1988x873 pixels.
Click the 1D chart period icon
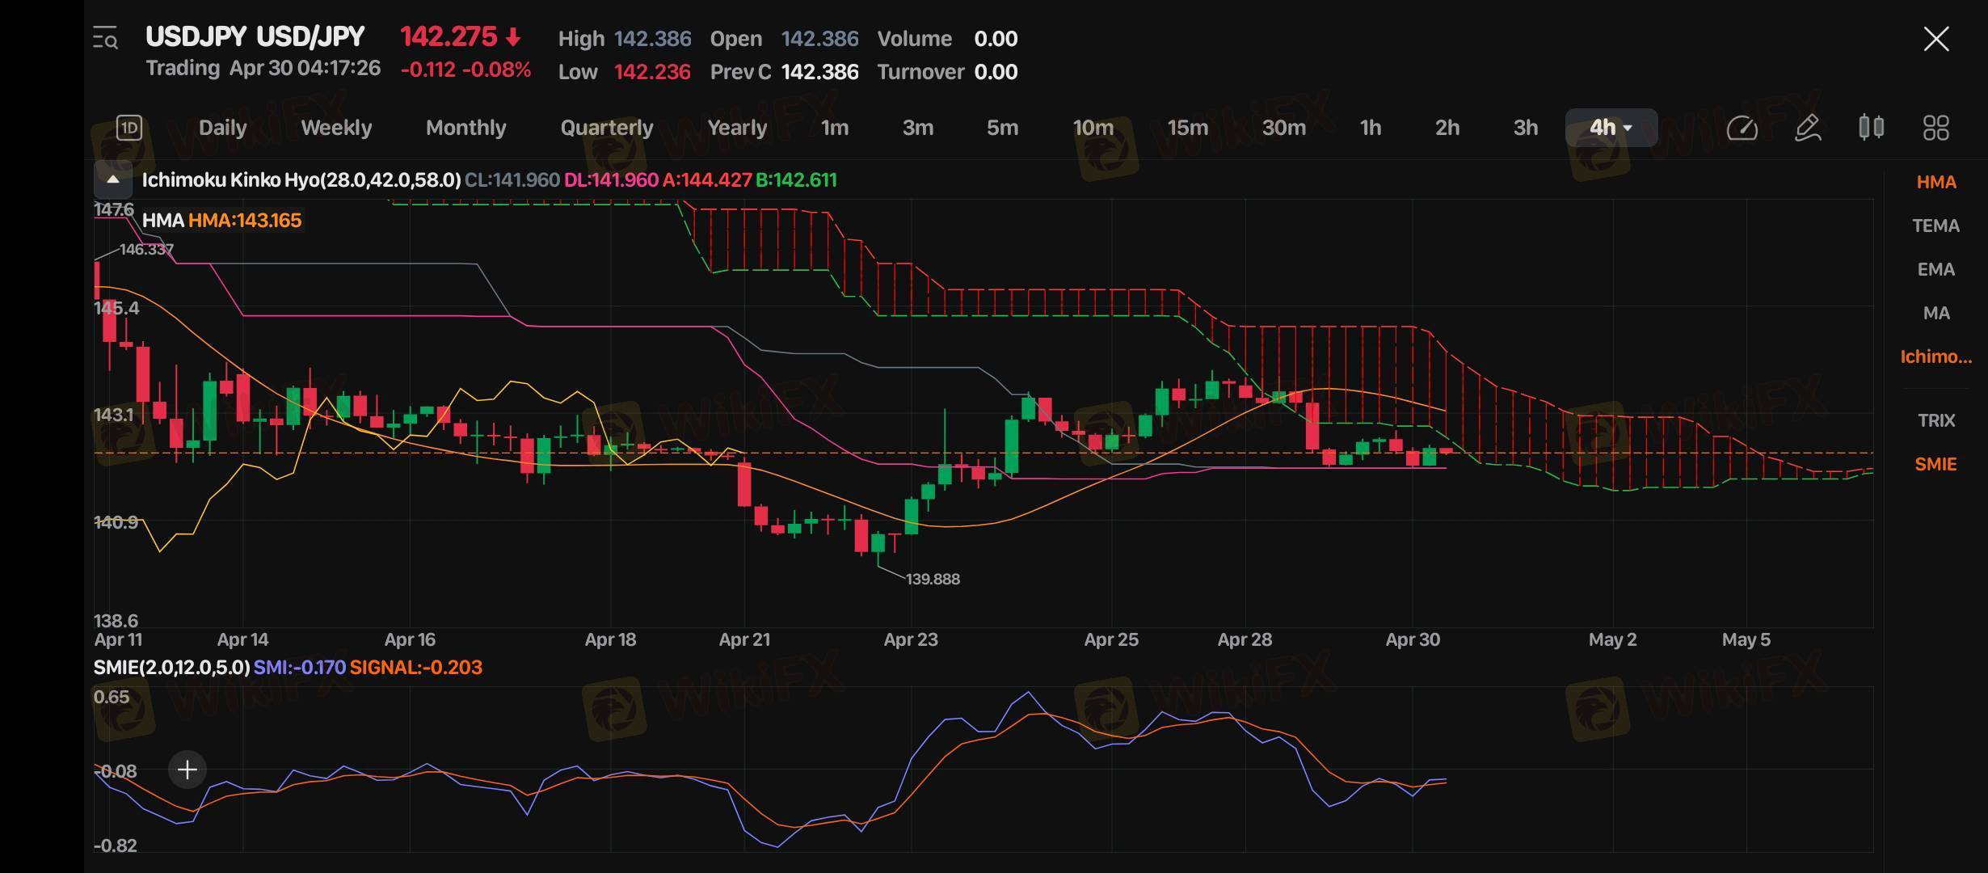point(129,128)
